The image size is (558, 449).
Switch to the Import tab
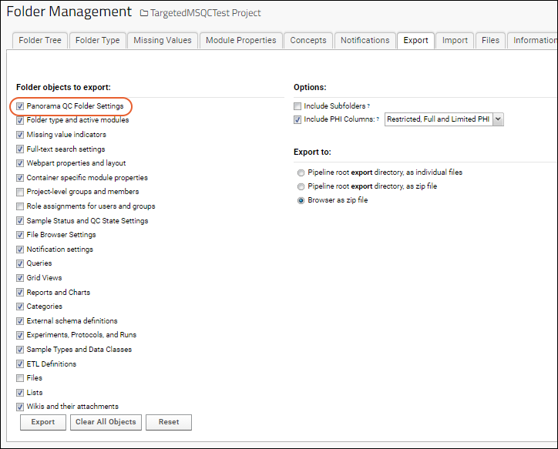coord(455,41)
